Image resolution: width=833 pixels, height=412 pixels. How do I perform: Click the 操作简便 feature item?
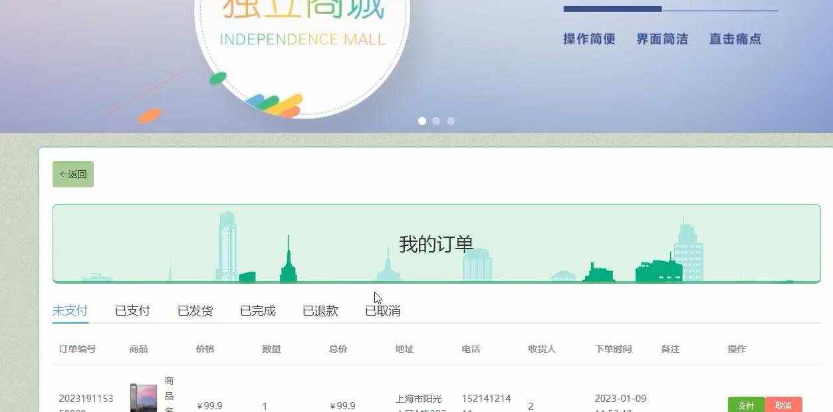588,39
